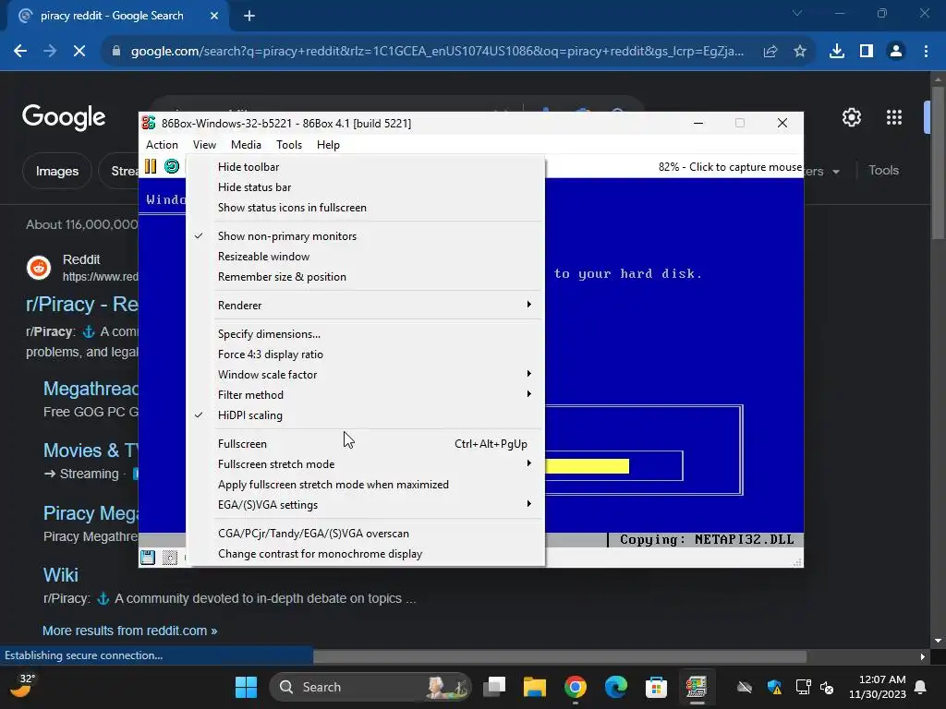Click the 86Box icon in taskbar
This screenshot has height=709, width=946.
point(697,687)
